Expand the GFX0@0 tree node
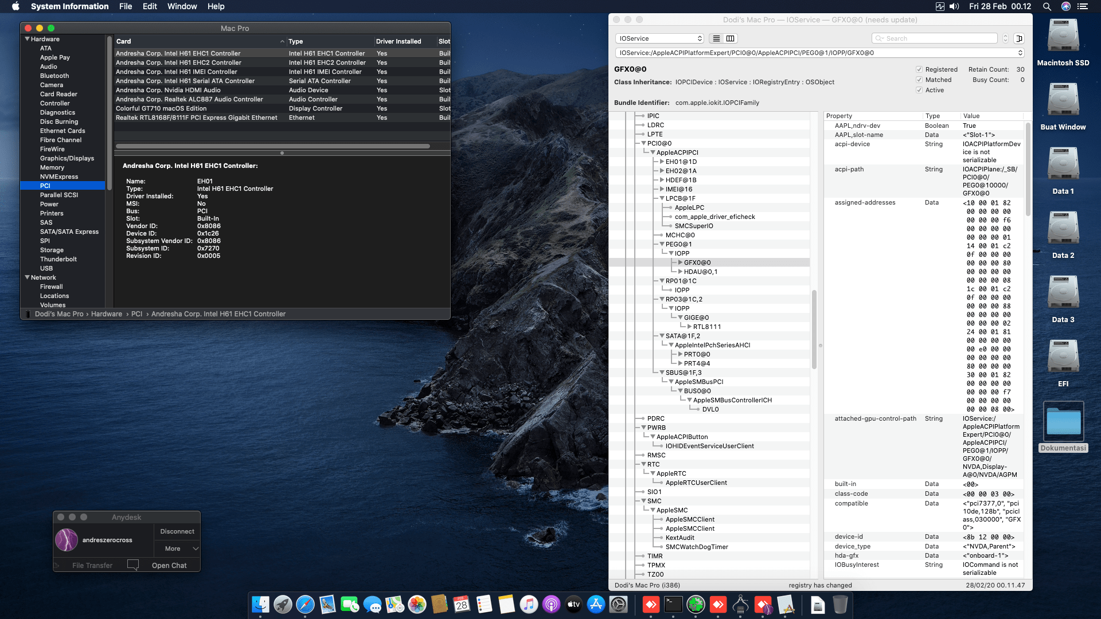 [680, 263]
